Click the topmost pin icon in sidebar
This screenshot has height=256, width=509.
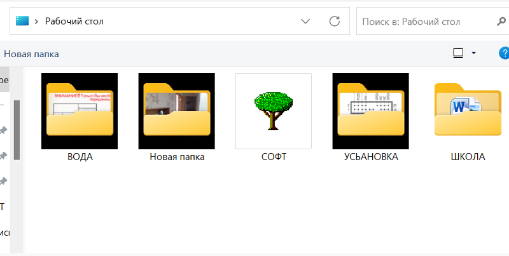[3, 130]
